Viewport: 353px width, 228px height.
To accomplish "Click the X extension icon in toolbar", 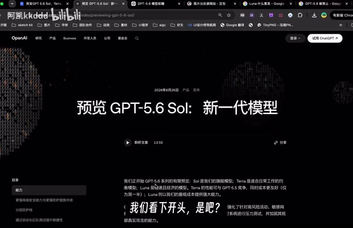I will point(262,15).
